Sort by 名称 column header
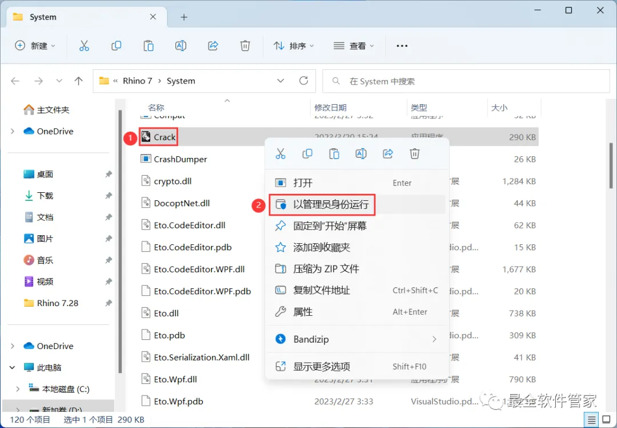 click(x=156, y=108)
